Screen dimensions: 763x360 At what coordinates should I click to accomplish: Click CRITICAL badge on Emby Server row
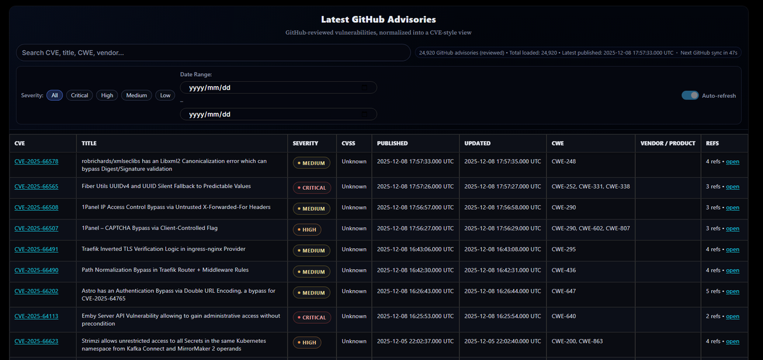click(312, 317)
